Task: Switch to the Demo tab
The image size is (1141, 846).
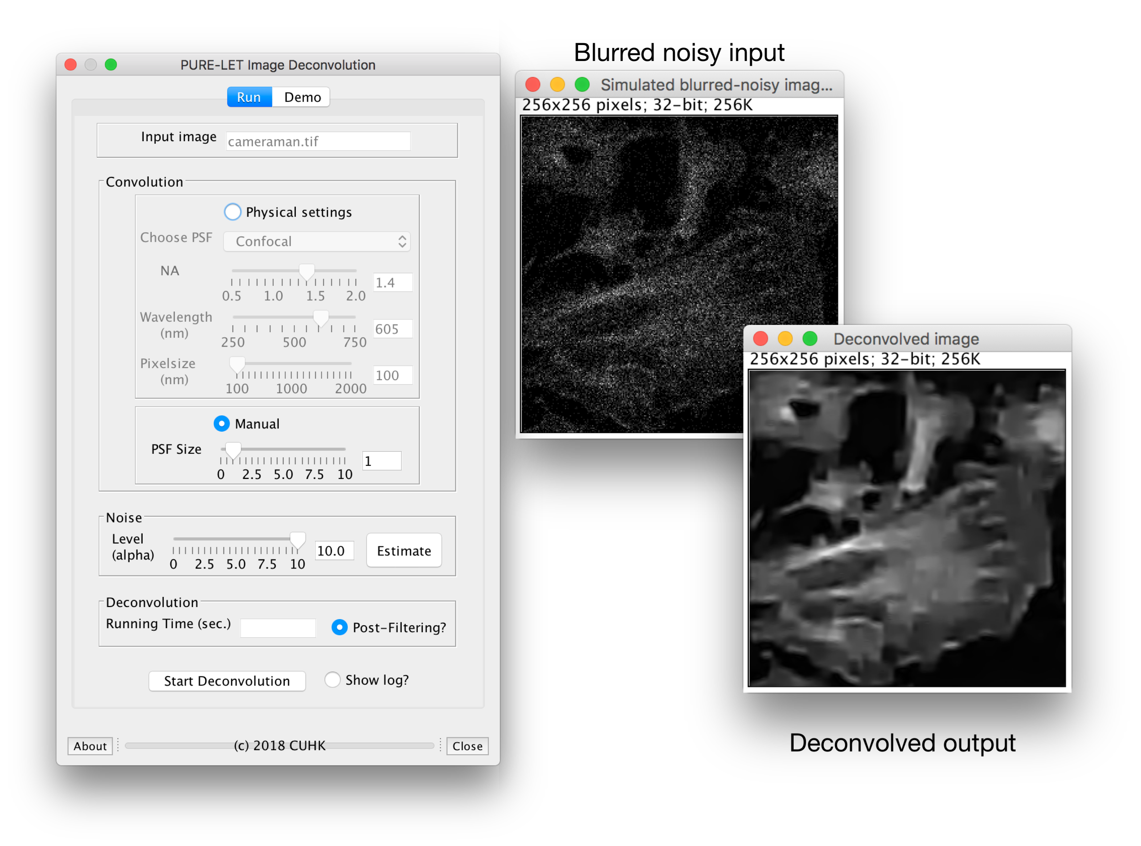Action: pyautogui.click(x=302, y=97)
